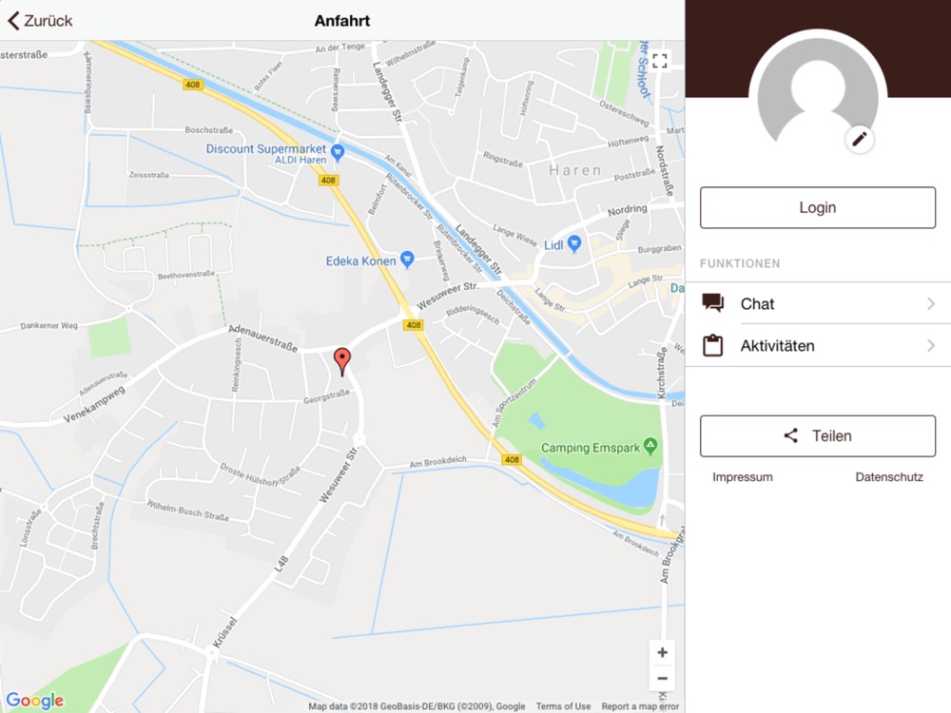Click the Haren town label
Viewport: 951px width, 713px height.
[x=575, y=170]
